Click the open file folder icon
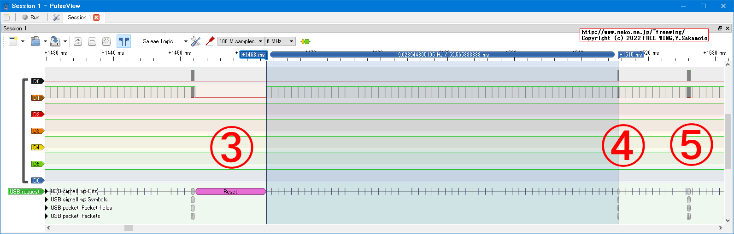The height and width of the screenshot is (234, 734). [35, 41]
